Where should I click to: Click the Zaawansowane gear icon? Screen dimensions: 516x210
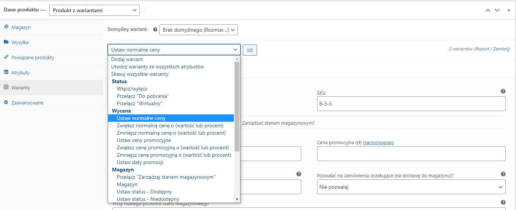[x=6, y=103]
